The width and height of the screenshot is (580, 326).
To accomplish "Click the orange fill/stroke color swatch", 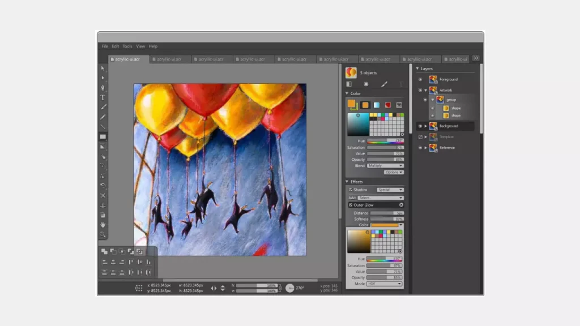I will pos(352,105).
